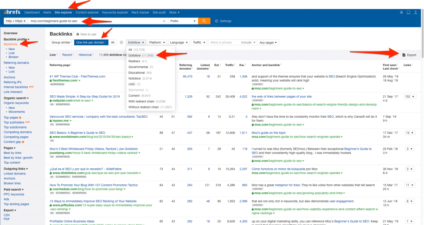Open the Any target dropdown
This screenshot has height=225, width=424.
coord(268,43)
